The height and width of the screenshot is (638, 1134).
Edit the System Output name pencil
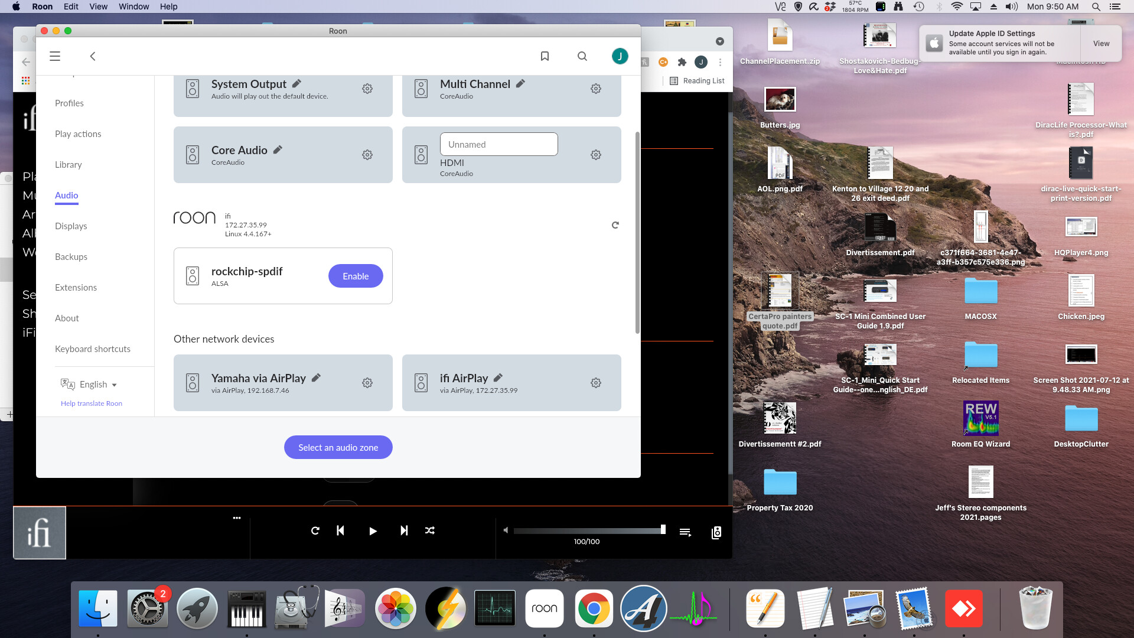[x=296, y=83]
